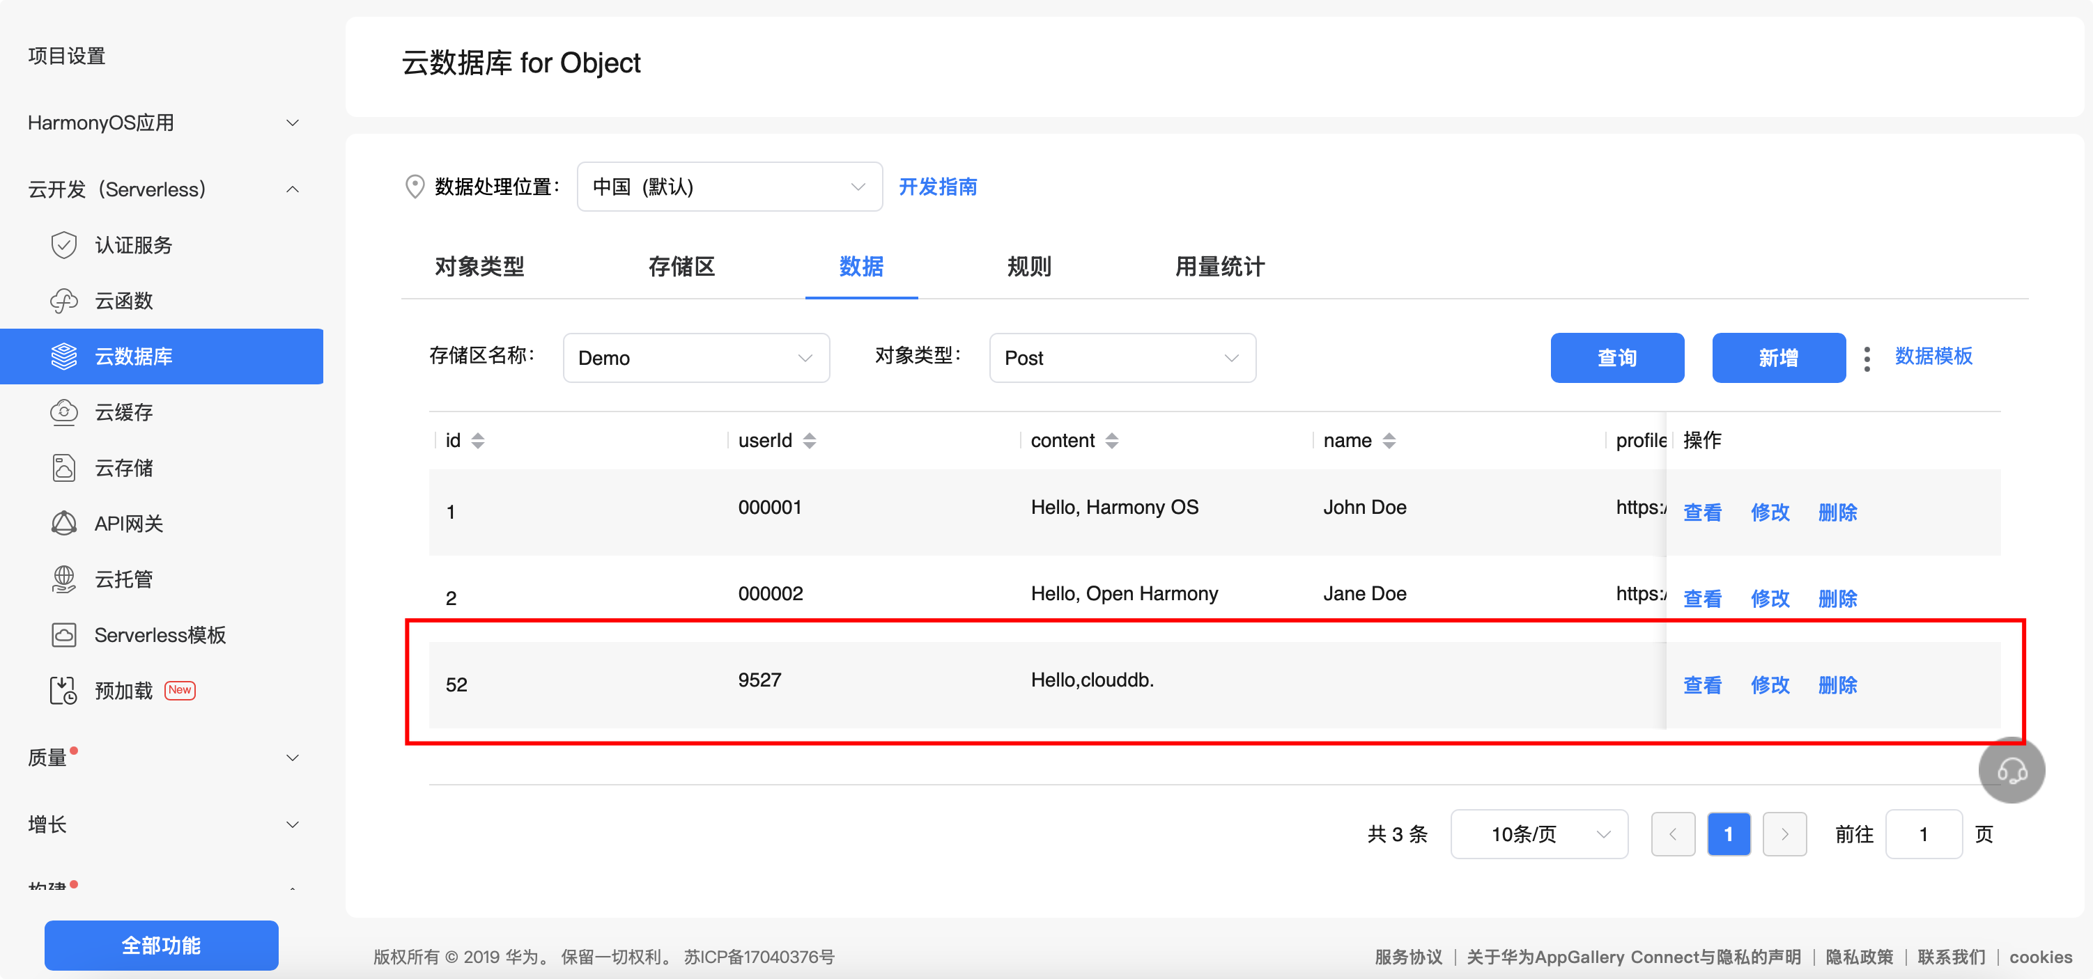The width and height of the screenshot is (2093, 979).
Task: Click 修改 for row id 2
Action: tap(1770, 599)
